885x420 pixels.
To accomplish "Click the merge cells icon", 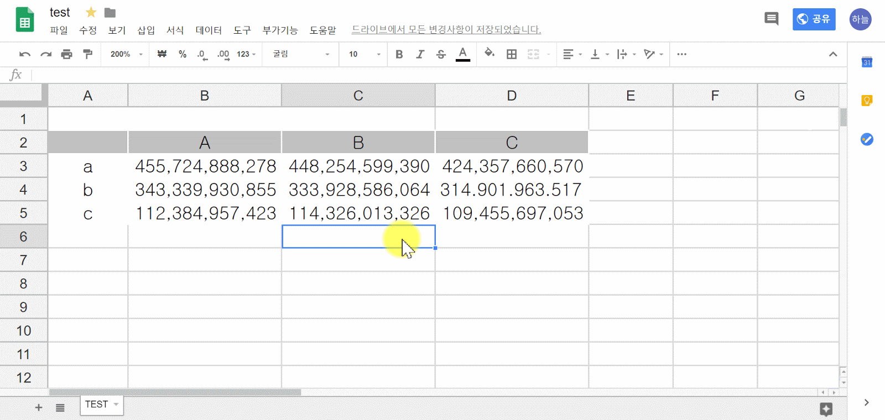I will [x=533, y=54].
